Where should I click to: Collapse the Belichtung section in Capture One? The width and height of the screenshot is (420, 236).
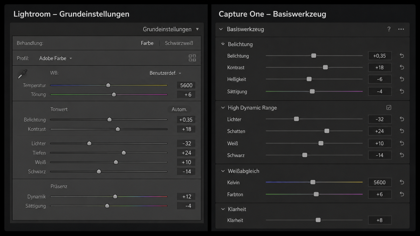[223, 44]
